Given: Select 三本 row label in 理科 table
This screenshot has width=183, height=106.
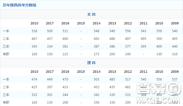Looking at the screenshot, I should point(6,95).
